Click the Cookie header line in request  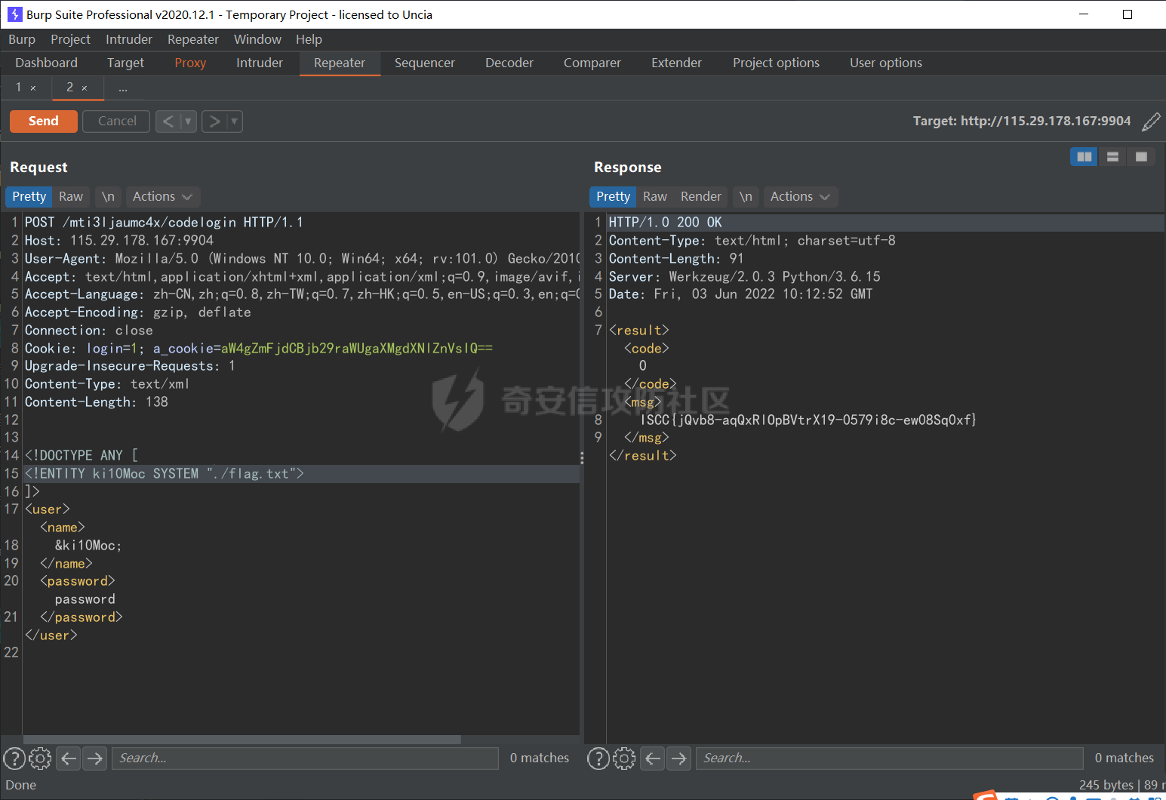[259, 348]
